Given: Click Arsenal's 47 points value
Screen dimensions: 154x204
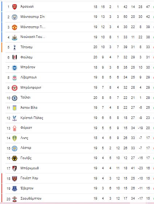Looking at the screenshot, I should (x=148, y=7).
